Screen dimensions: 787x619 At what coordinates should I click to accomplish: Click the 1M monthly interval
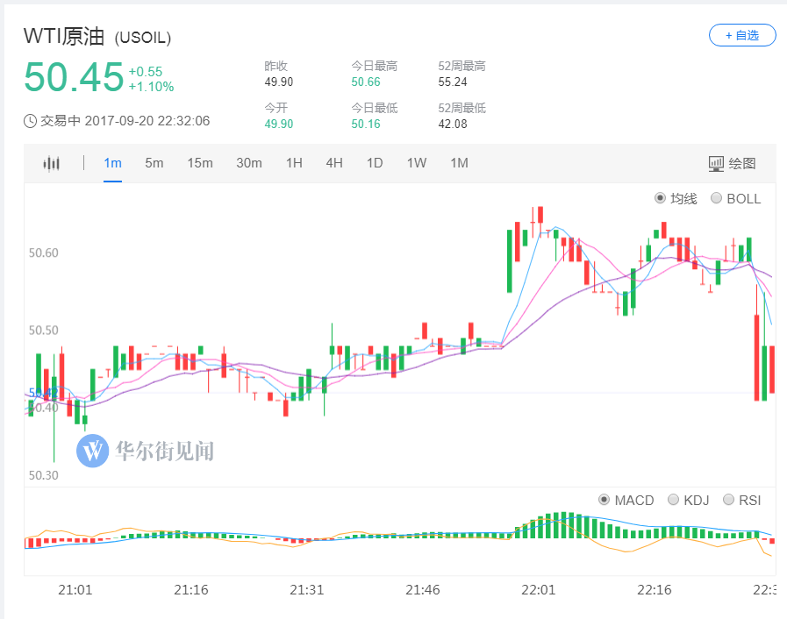(457, 163)
